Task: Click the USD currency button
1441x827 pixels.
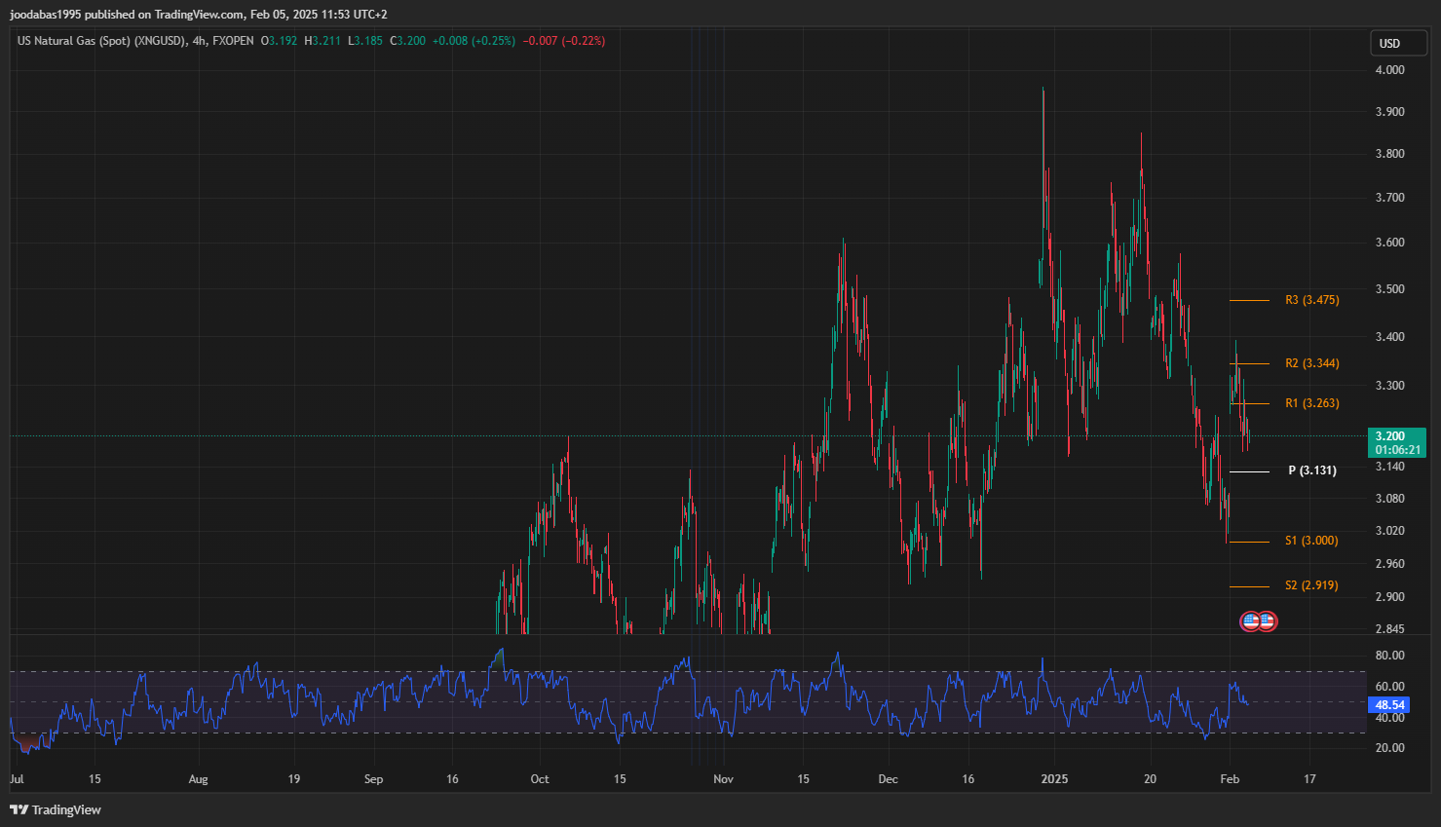Action: [x=1398, y=43]
